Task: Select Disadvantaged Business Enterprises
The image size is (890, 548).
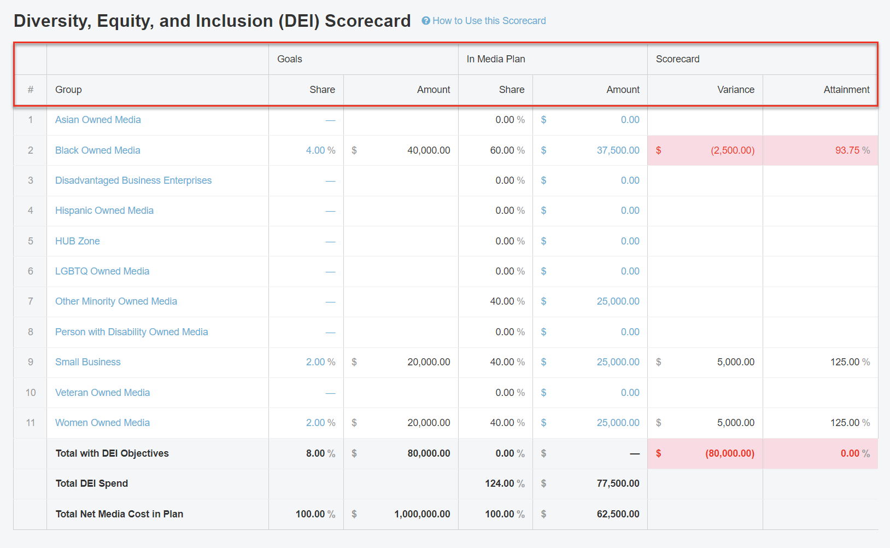Action: click(x=133, y=180)
